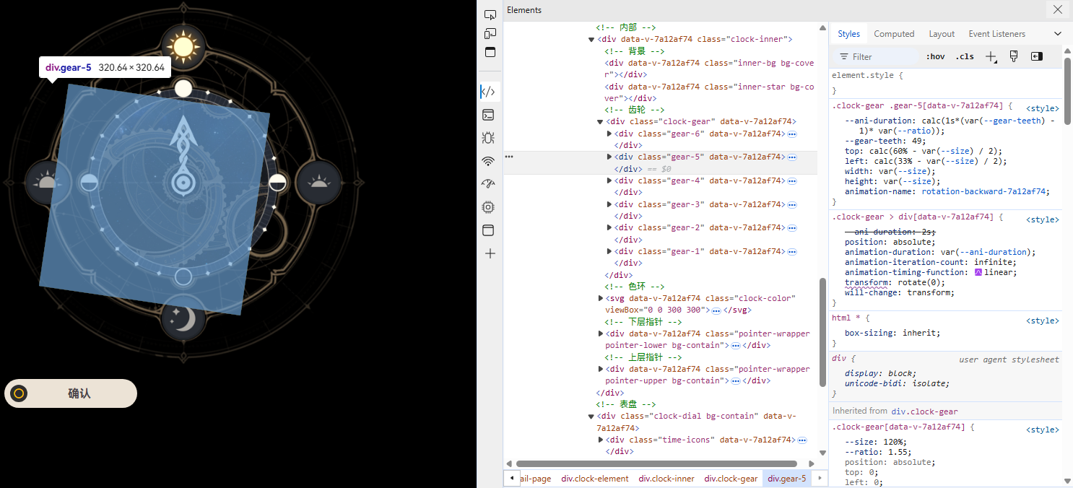
Task: Click the sun icon on clock dial
Action: point(183,46)
